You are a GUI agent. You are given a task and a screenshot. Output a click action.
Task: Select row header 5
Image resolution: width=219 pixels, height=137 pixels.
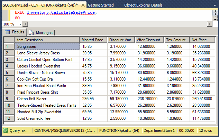9,73
